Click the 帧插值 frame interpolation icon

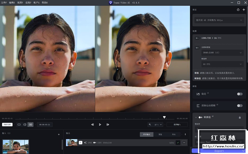[200, 117]
